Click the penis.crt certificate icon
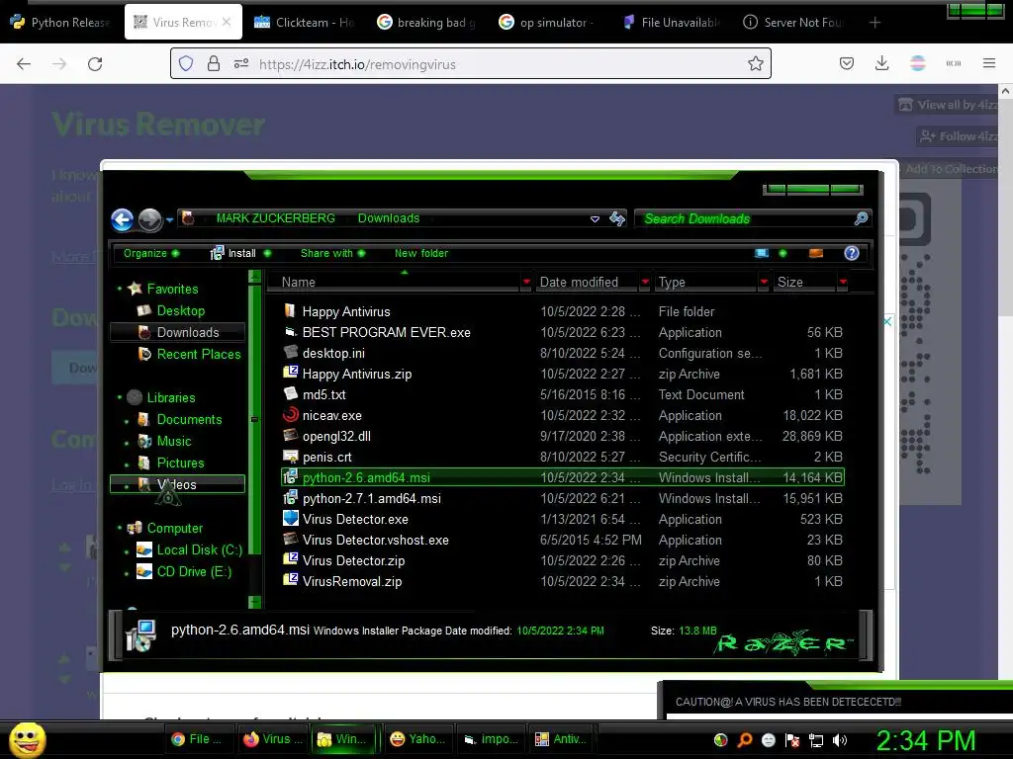Screen dimensions: 1013x759 point(291,457)
